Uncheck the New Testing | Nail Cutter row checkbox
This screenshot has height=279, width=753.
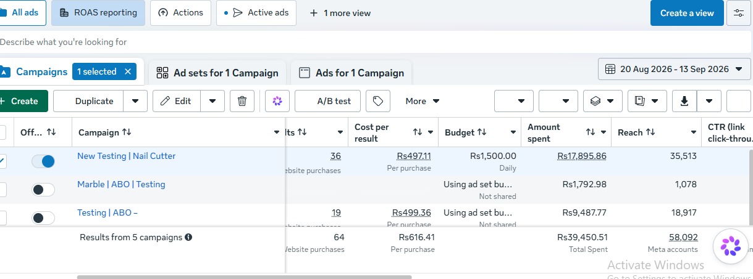tap(2, 161)
